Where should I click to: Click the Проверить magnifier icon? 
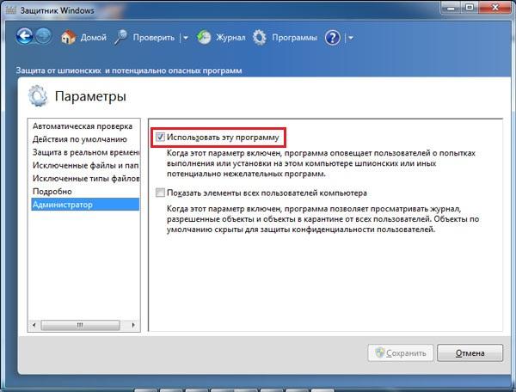pos(120,37)
